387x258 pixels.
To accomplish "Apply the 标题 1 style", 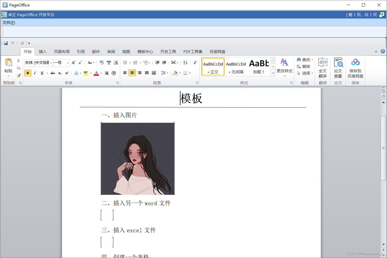I will (259, 67).
